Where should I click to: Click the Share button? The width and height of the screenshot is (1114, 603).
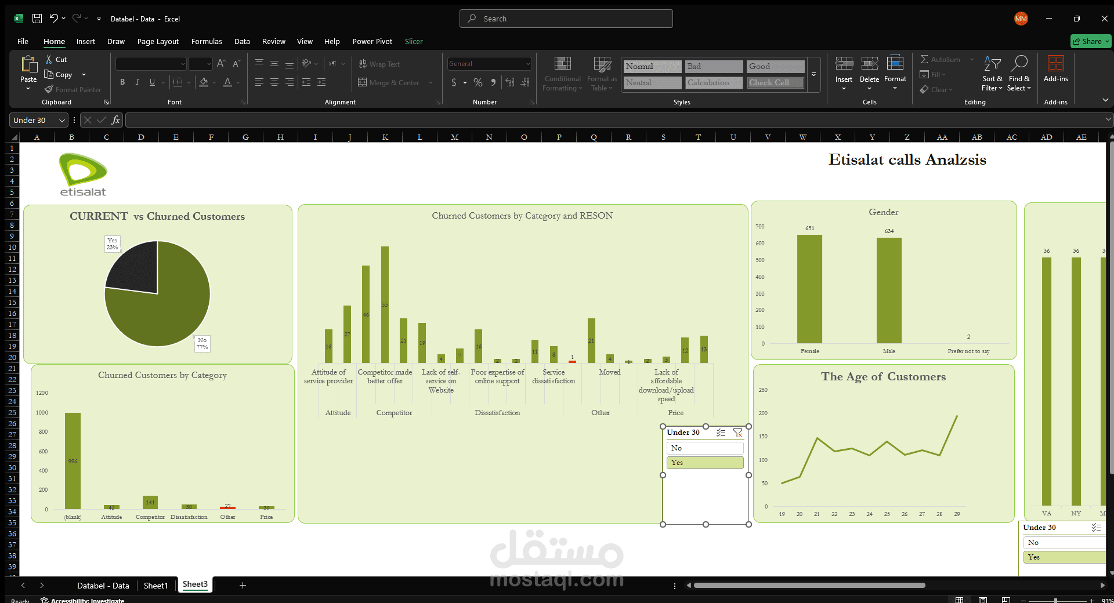tap(1090, 41)
